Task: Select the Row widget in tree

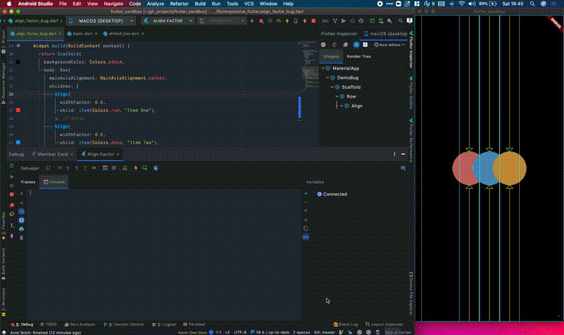Action: click(351, 96)
